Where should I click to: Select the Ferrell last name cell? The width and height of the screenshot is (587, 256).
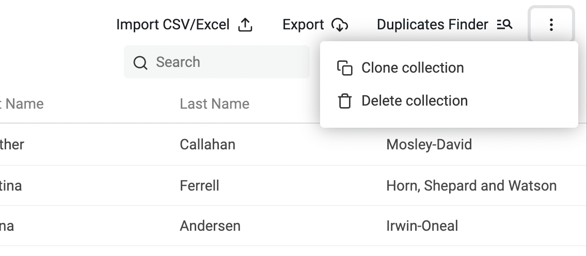point(199,185)
